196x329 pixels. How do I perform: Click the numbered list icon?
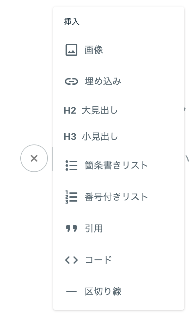coord(71,197)
